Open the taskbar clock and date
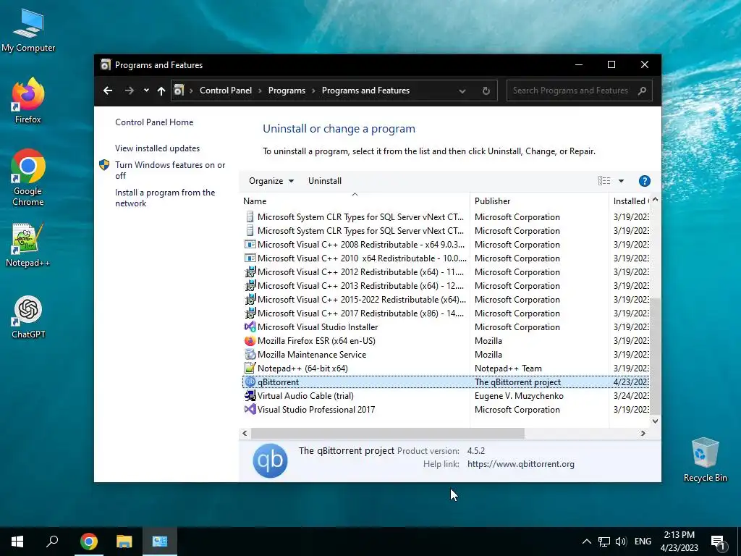Screen dimensions: 741x556 [x=679, y=542]
